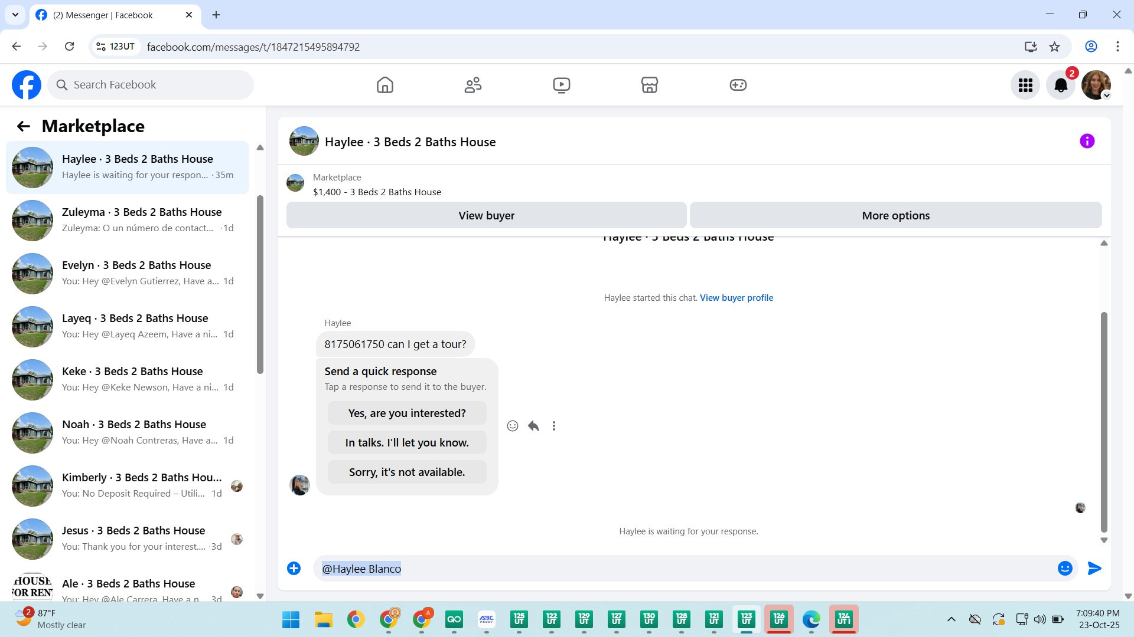Open the Marketplace storefront icon

(649, 85)
